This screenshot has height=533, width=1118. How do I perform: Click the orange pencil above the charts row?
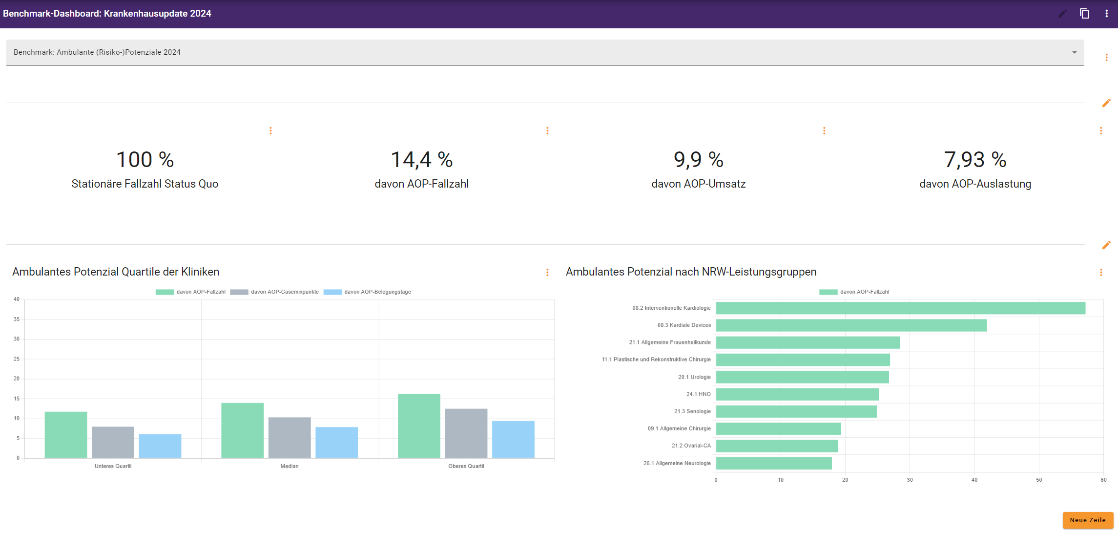[1106, 245]
